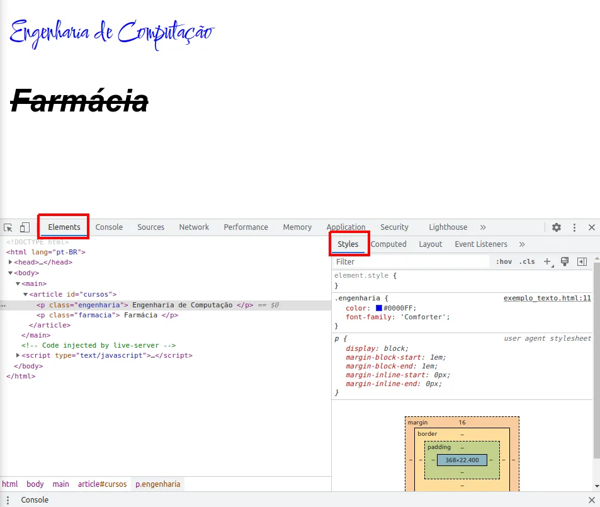Open DevTools settings gear
The image size is (600, 507).
[557, 227]
